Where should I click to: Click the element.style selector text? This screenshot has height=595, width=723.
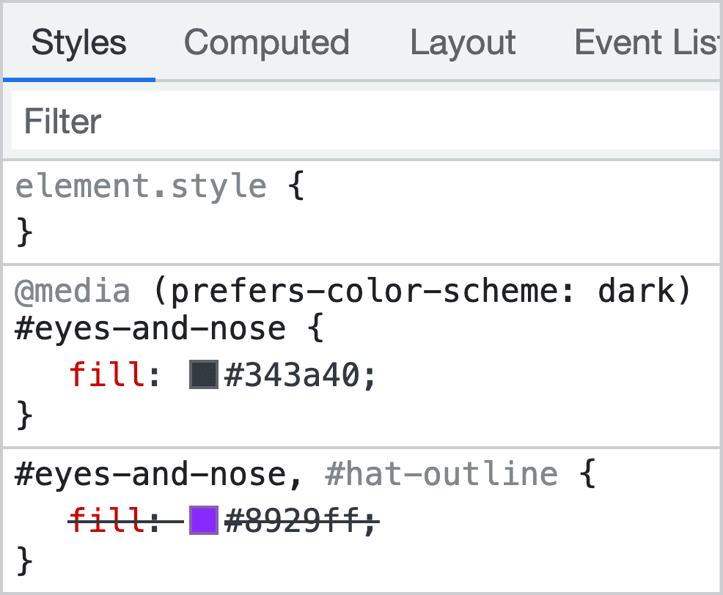(x=141, y=187)
